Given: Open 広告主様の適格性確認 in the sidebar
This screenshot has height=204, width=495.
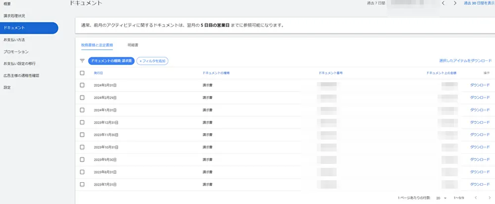Looking at the screenshot, I should click(21, 75).
